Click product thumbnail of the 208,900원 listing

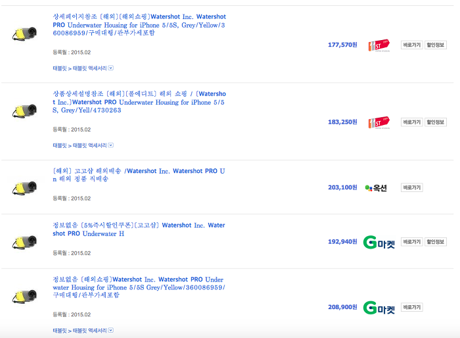pos(24,297)
